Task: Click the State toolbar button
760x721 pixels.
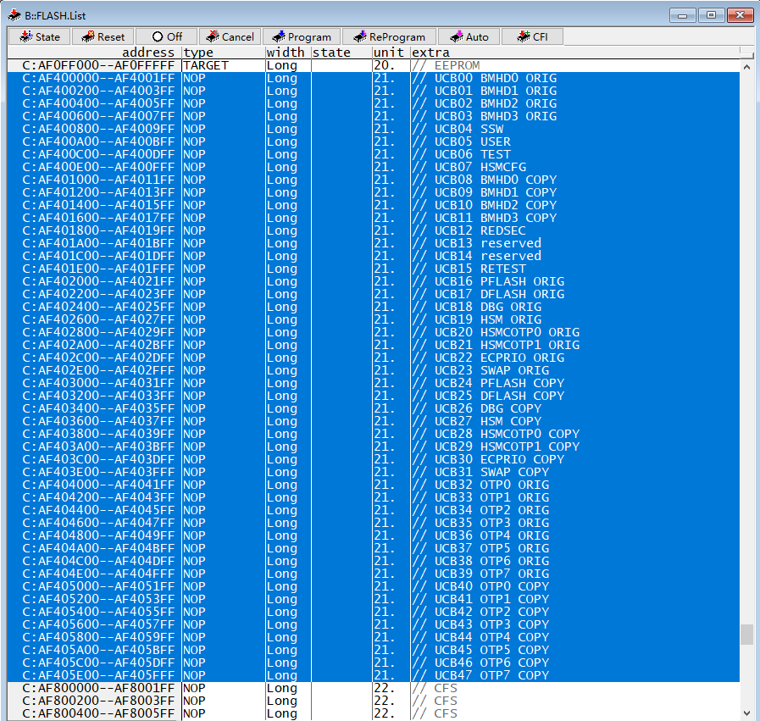Action: [39, 36]
